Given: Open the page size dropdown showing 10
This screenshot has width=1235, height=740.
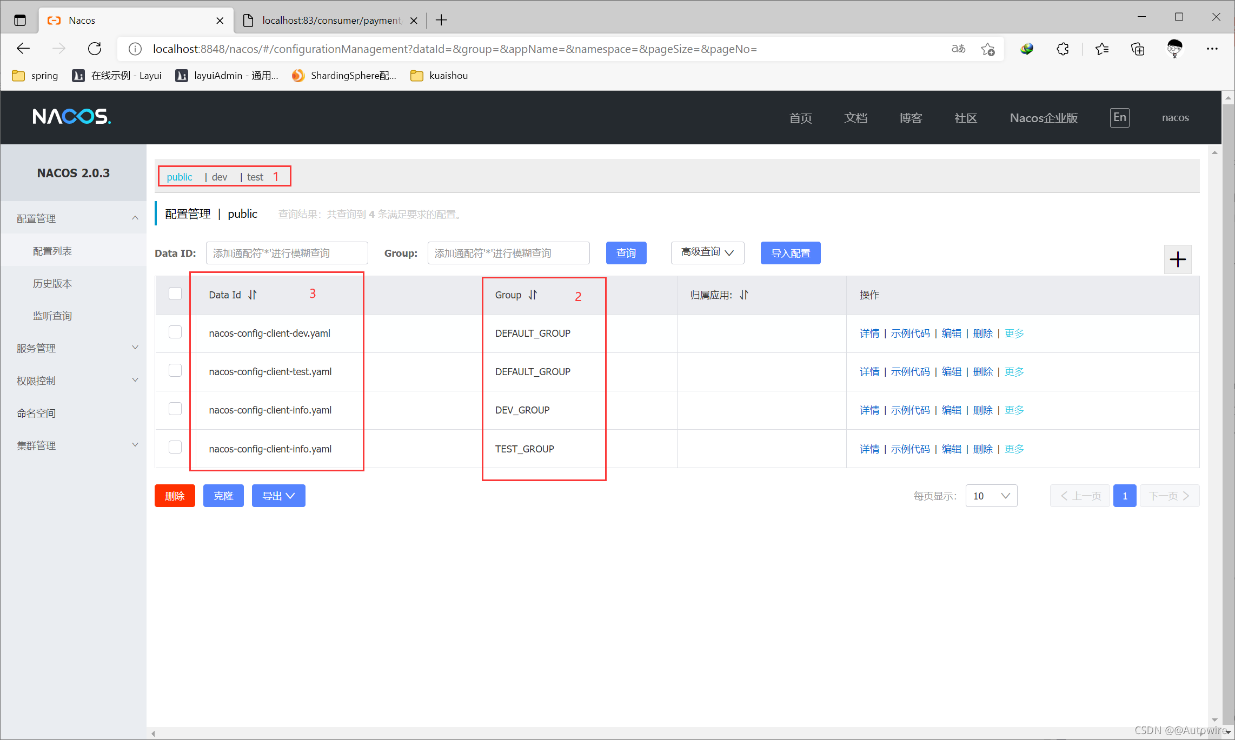Looking at the screenshot, I should (x=991, y=496).
